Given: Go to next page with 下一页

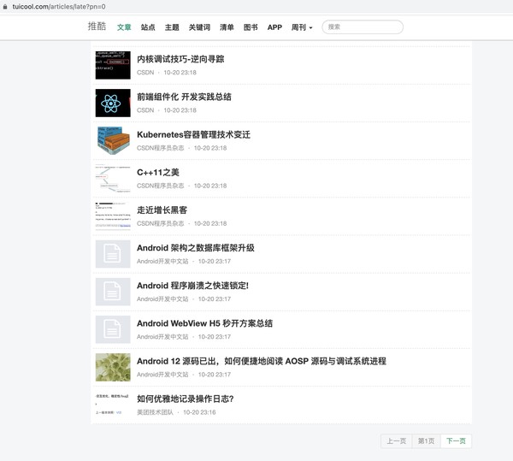Looking at the screenshot, I should point(456,441).
